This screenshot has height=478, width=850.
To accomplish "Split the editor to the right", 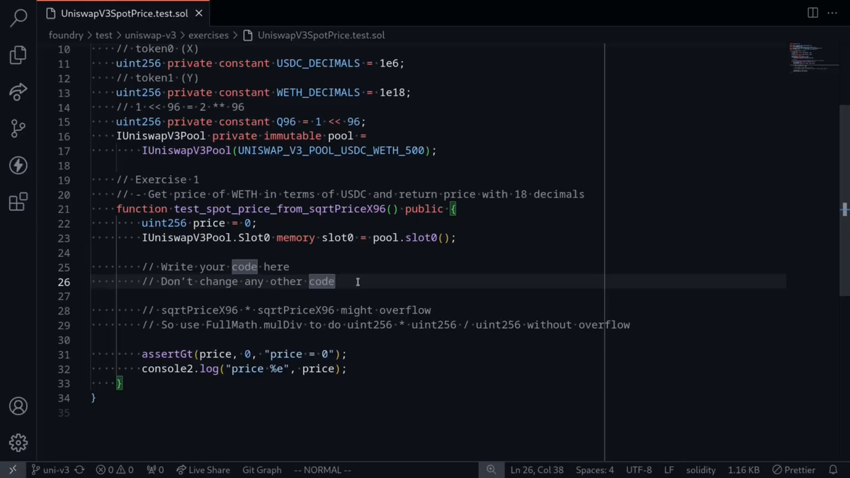I will [813, 13].
